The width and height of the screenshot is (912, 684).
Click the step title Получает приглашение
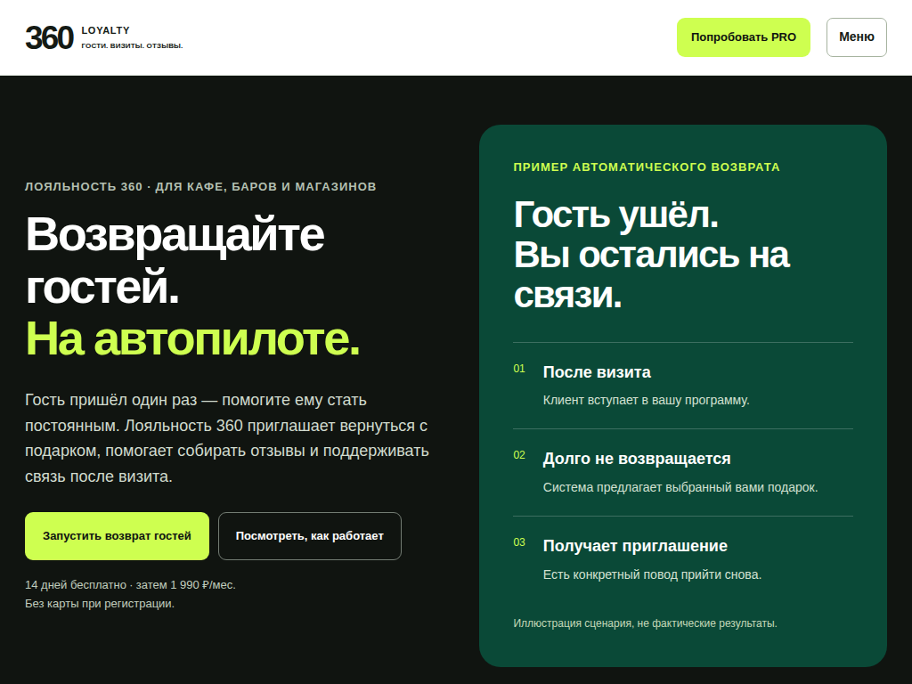pyautogui.click(x=635, y=546)
